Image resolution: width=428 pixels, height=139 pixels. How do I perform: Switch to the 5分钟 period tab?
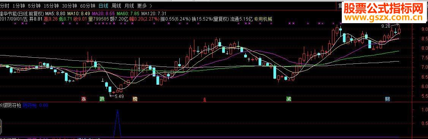(x=35, y=6)
